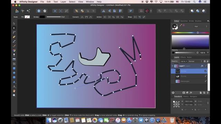221x124 pixels.
Task: Open the Normal blend mode dropdown
Action: coord(195,61)
